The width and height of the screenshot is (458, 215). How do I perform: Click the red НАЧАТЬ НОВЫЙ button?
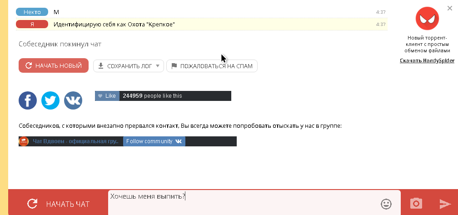point(54,65)
